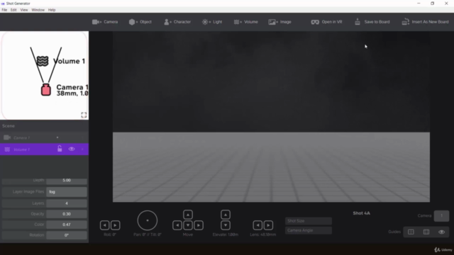Toggle the center grid guide

click(x=411, y=232)
